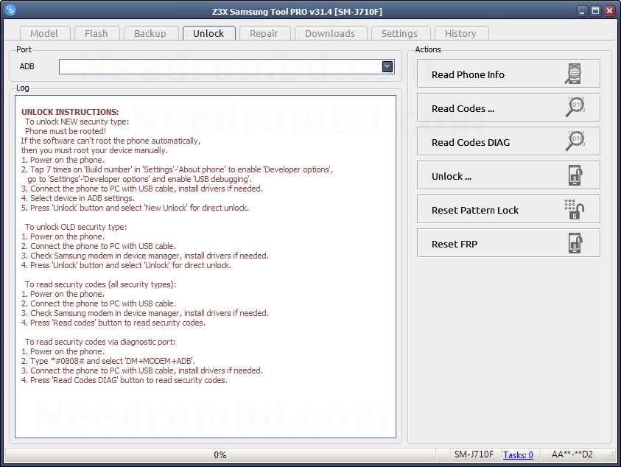Screen dimensions: 621x467
Task: Click the line mentioning *#0808# code
Action: click(x=108, y=361)
